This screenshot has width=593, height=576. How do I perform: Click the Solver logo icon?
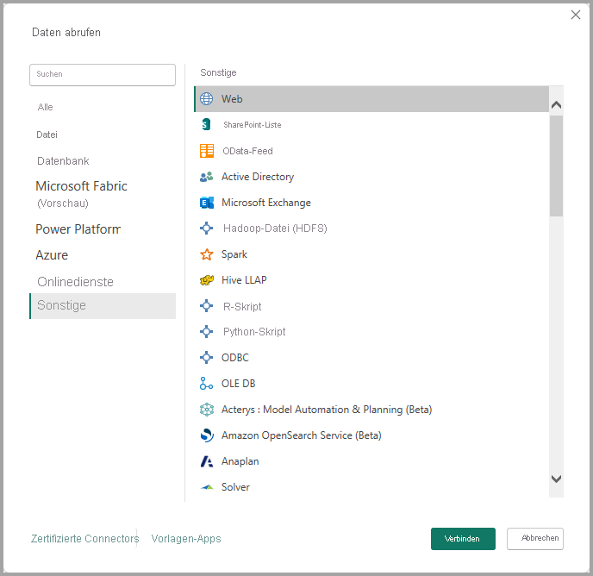click(x=207, y=487)
